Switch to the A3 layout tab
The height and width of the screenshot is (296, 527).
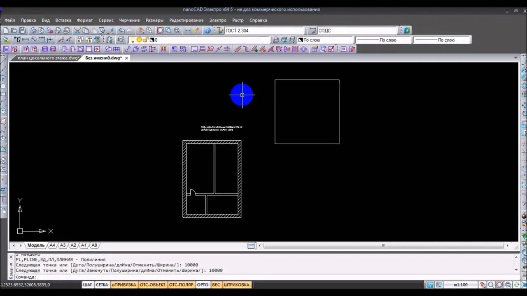point(63,245)
